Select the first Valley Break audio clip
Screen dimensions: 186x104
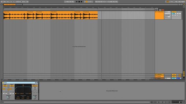pos(15,15)
